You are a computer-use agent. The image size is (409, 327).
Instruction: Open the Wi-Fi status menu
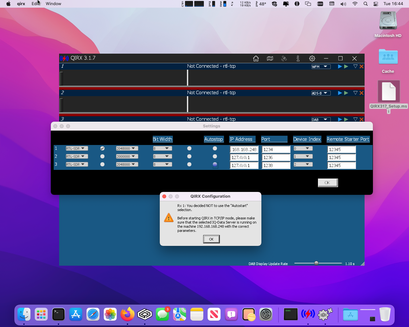click(355, 4)
